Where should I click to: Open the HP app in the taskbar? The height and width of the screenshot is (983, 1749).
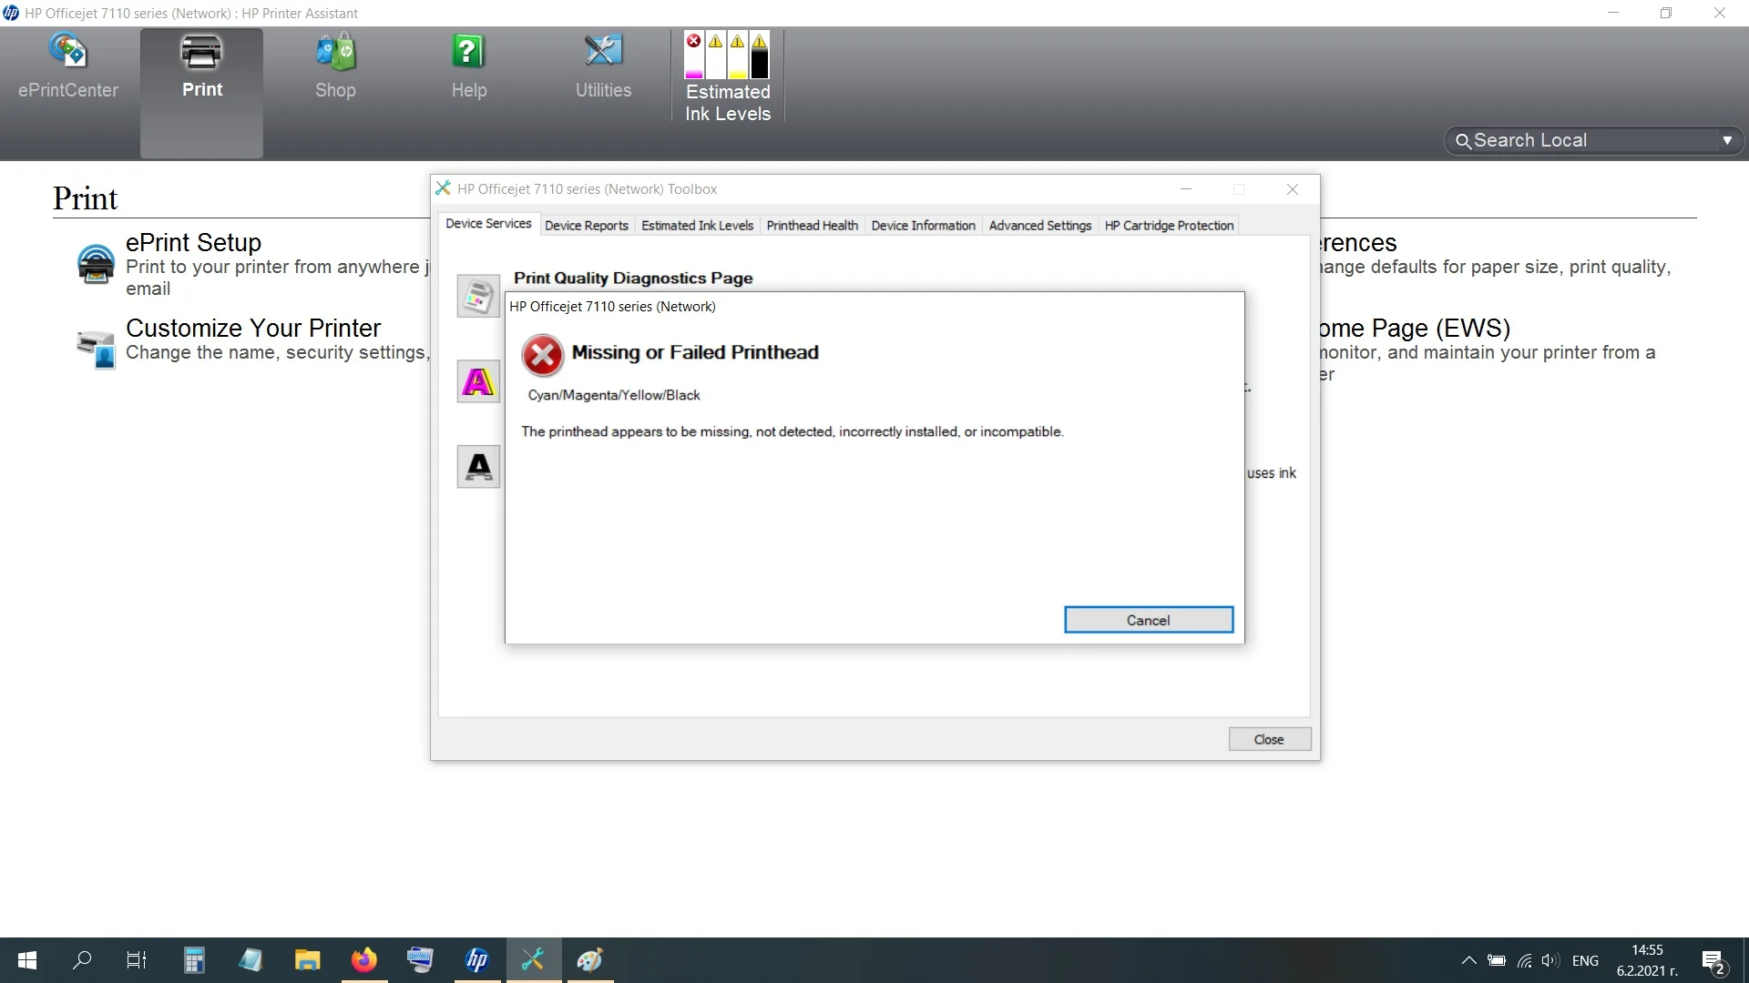click(477, 960)
